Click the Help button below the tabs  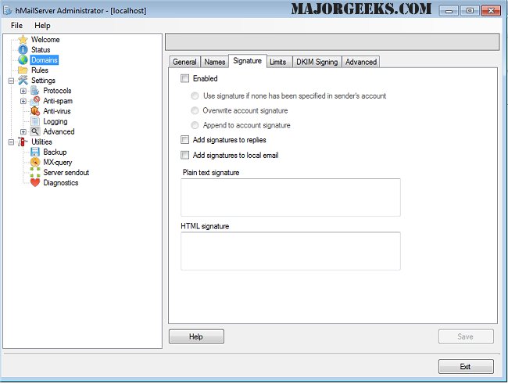(x=196, y=336)
